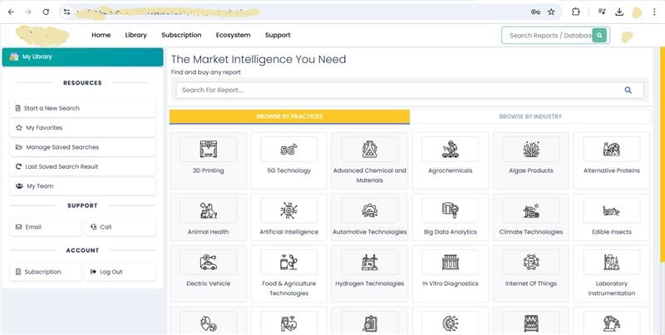This screenshot has height=335, width=665.
Task: Open the 3D Printing practice icon
Action: pos(208,150)
